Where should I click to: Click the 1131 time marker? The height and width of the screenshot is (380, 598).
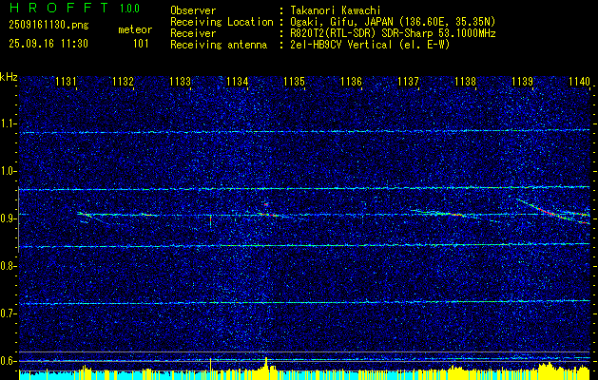point(66,82)
